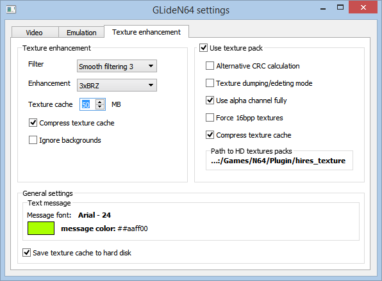
Task: Click the MB unit label
Action: 116,104
